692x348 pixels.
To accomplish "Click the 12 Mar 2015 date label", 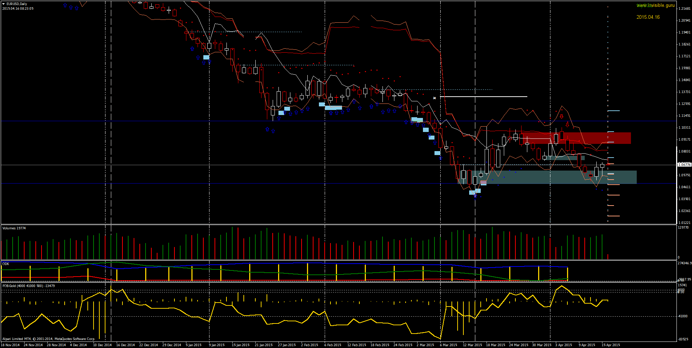I will point(472,345).
